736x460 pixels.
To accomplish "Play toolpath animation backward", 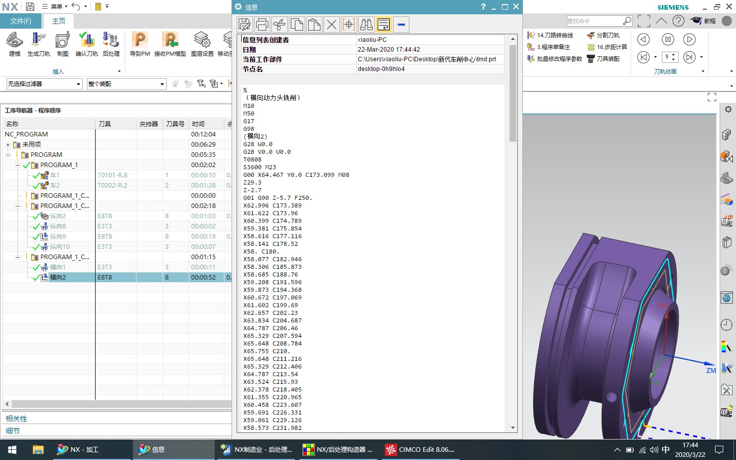I will point(644,39).
